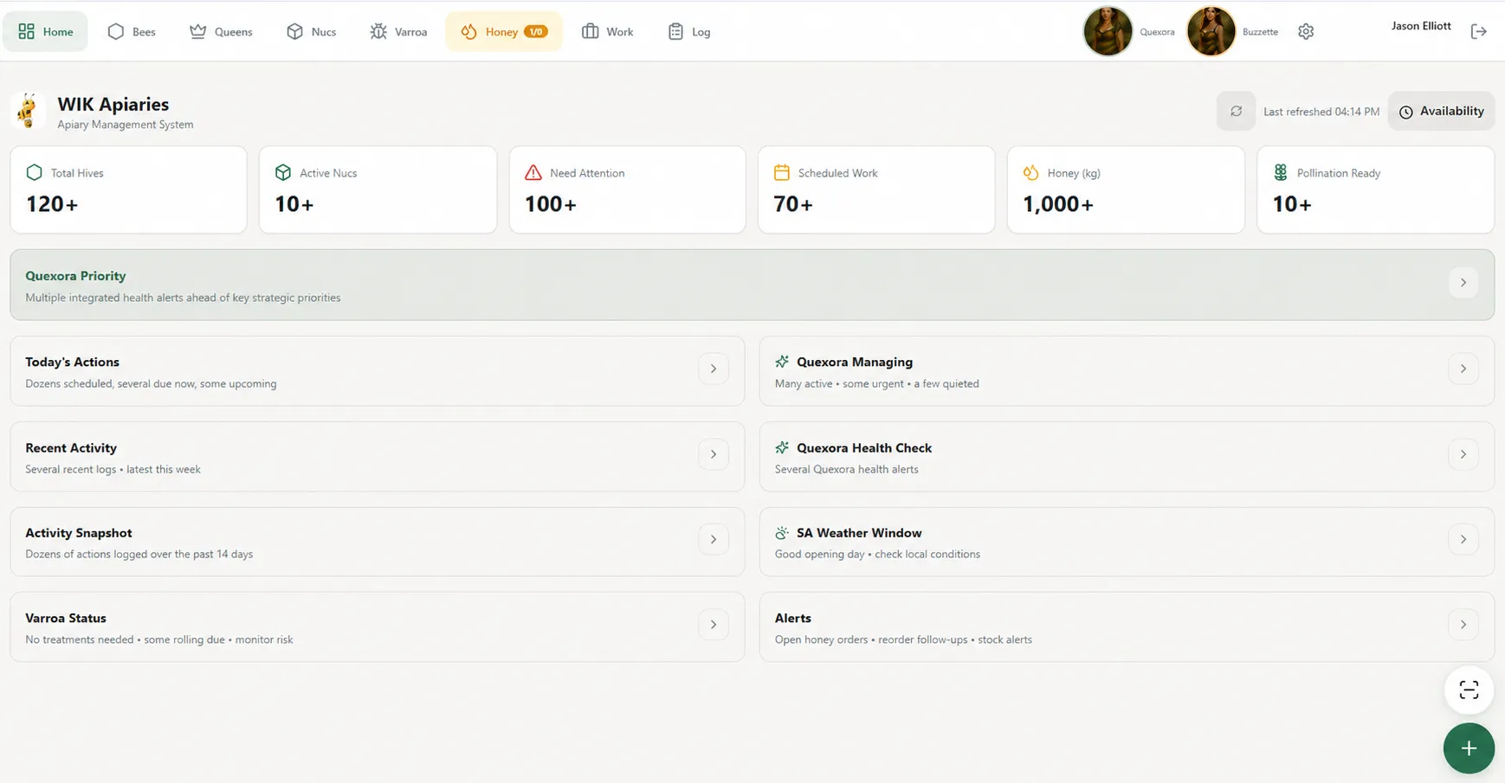This screenshot has width=1505, height=783.
Task: Click the SA Weather Window sun icon
Action: (x=782, y=533)
